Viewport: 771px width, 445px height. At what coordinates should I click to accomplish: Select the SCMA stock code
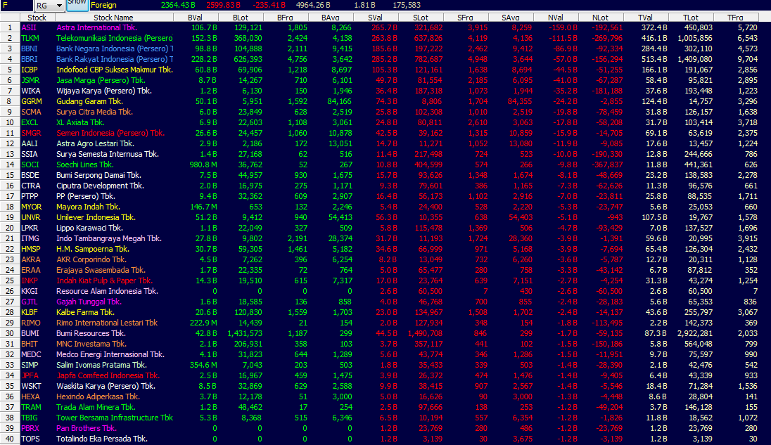[x=31, y=112]
